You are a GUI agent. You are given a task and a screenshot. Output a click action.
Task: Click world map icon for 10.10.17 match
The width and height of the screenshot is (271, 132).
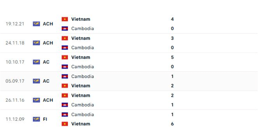tap(36, 62)
